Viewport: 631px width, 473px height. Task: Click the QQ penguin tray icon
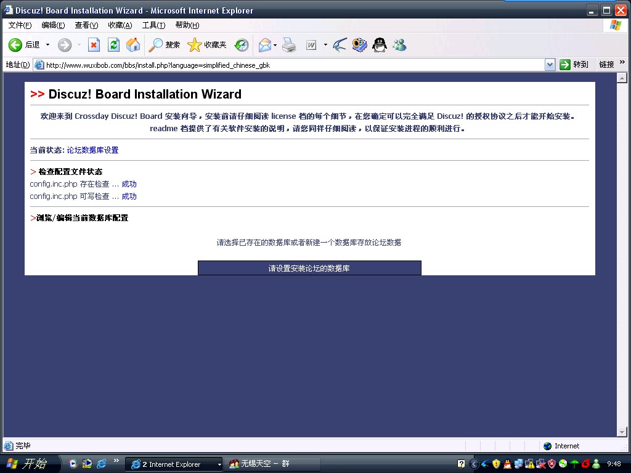[x=508, y=464]
